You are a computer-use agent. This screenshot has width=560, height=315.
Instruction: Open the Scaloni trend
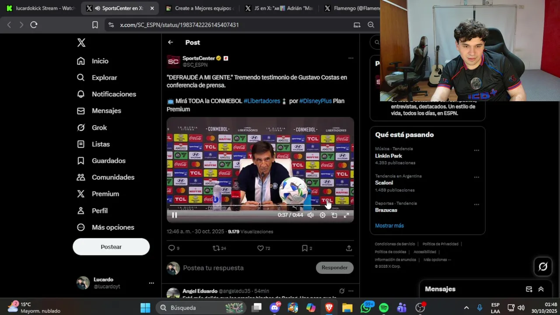pyautogui.click(x=384, y=183)
